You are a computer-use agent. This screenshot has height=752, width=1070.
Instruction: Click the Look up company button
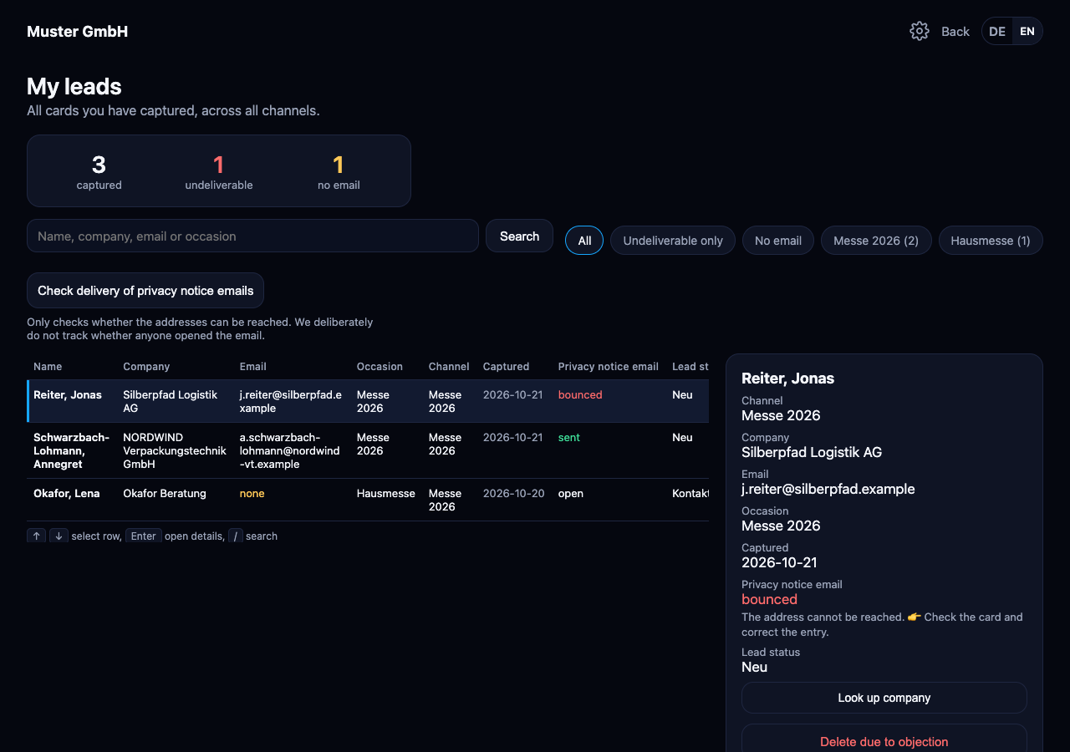coord(884,698)
